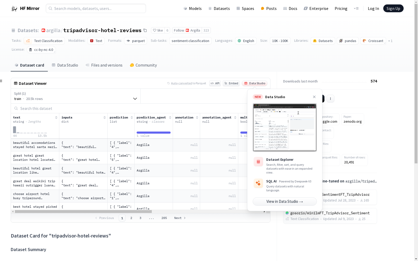Open the Datasets nav item
This screenshot has width=418, height=261.
[219, 9]
